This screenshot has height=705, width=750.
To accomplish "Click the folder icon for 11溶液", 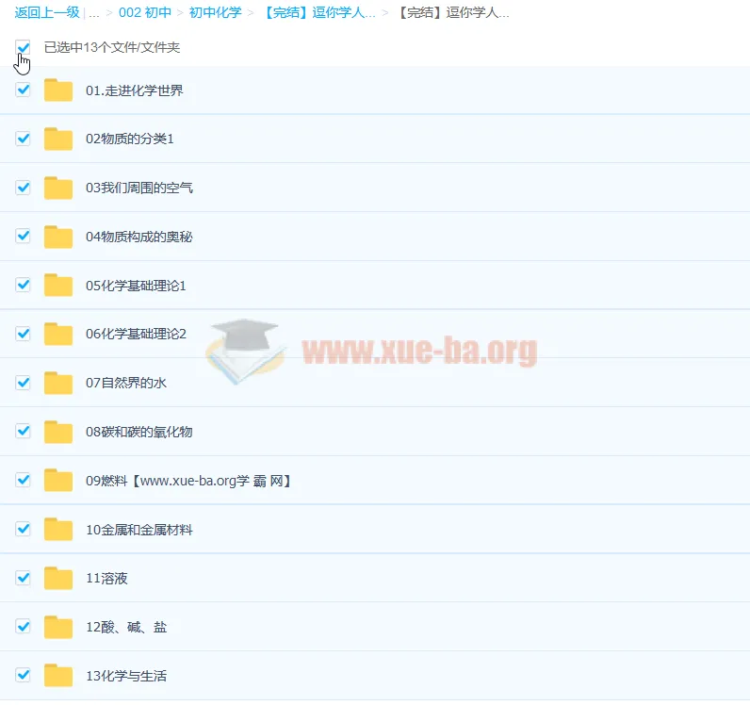I will 58,579.
